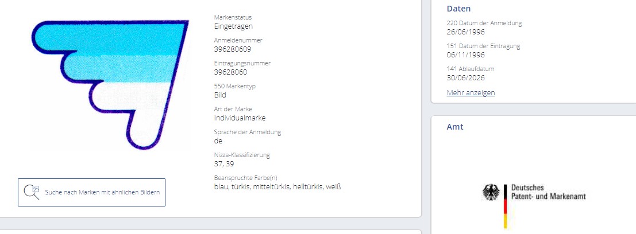Click the Anmeldenummer value 396280609
The width and height of the screenshot is (636, 234).
232,49
